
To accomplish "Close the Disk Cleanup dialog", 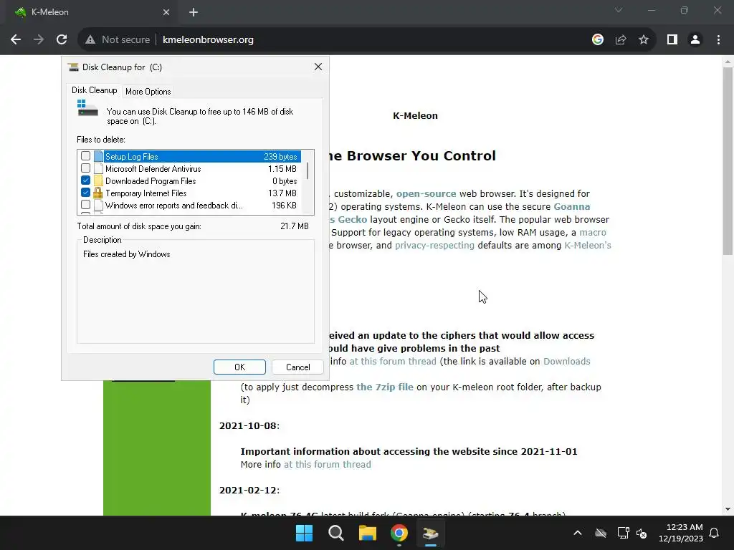I will 318,67.
